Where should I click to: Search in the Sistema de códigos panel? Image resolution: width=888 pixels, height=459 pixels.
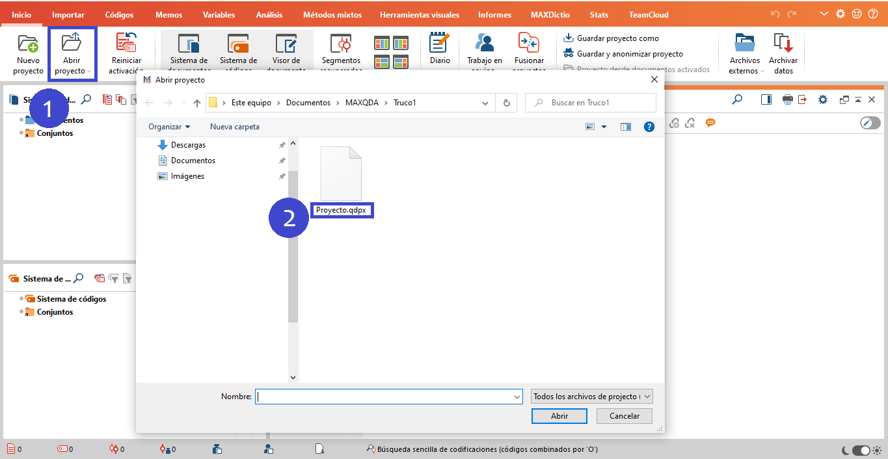78,278
